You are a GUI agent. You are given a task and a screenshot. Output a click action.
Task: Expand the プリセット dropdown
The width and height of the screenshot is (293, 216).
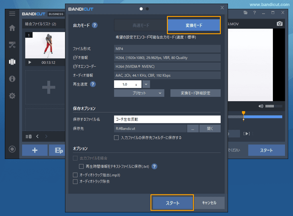139,93
